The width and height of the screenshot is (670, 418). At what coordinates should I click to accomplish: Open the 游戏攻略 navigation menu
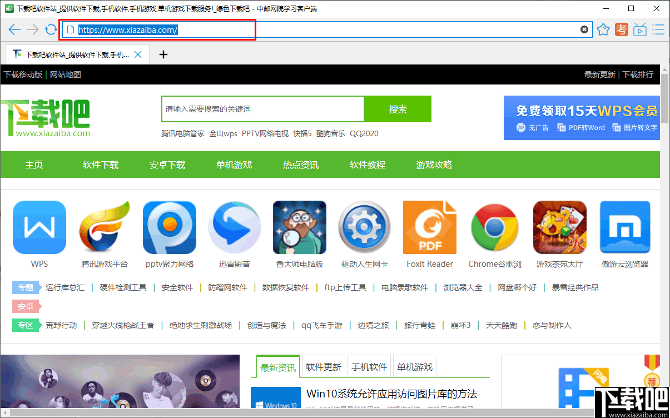434,165
